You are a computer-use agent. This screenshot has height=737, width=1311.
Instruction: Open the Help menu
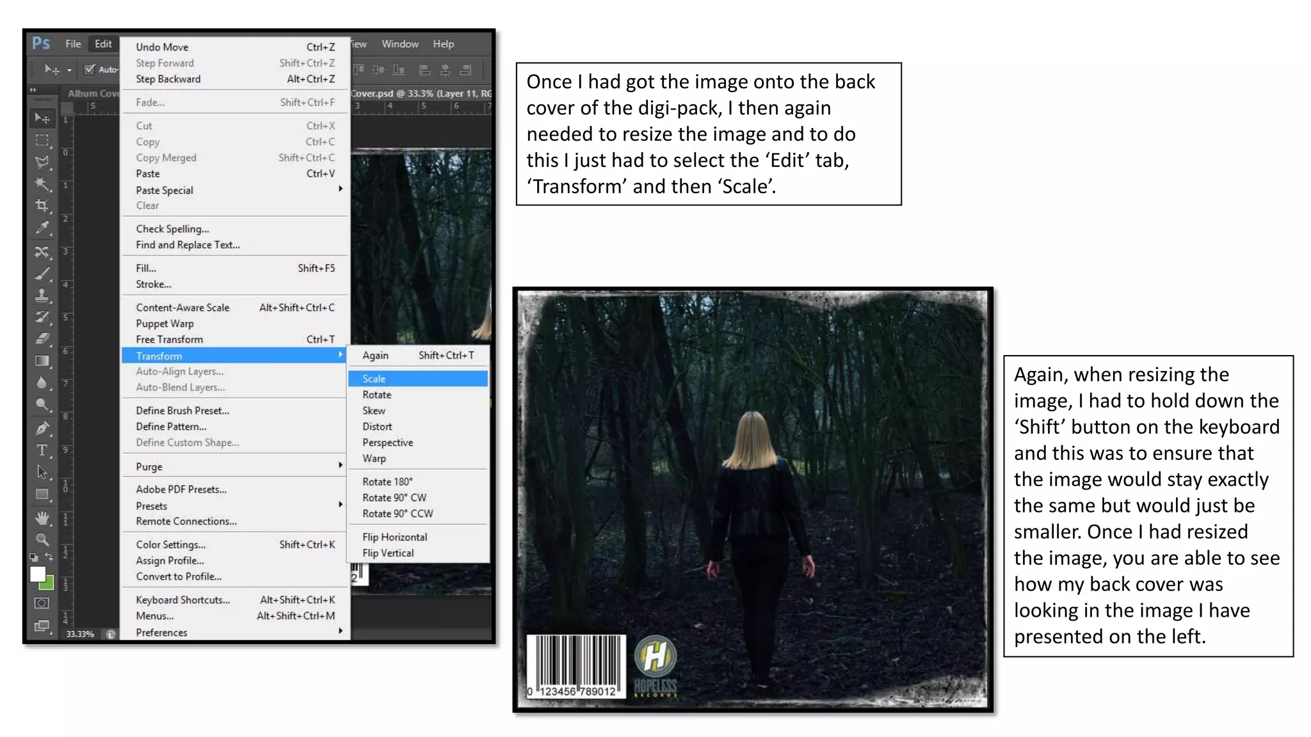click(x=443, y=44)
